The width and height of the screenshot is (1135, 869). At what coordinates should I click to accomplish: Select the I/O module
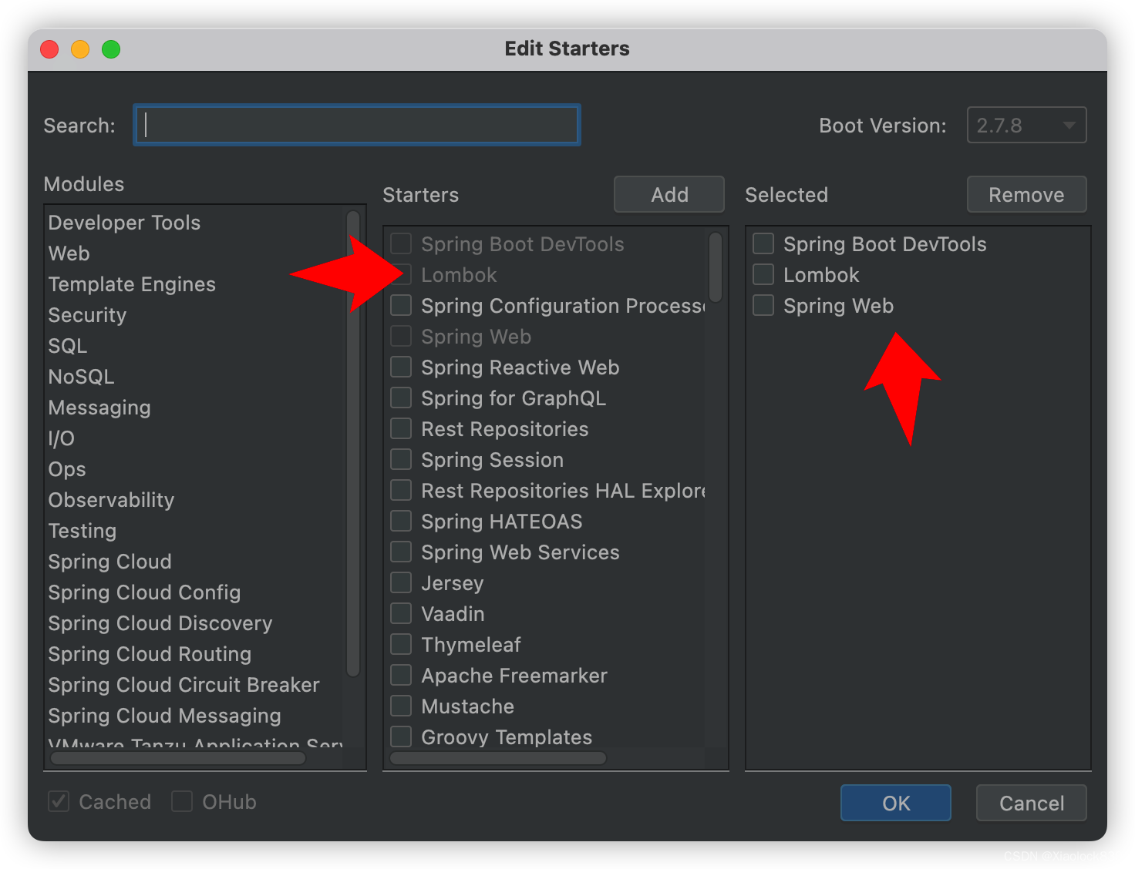pos(62,438)
